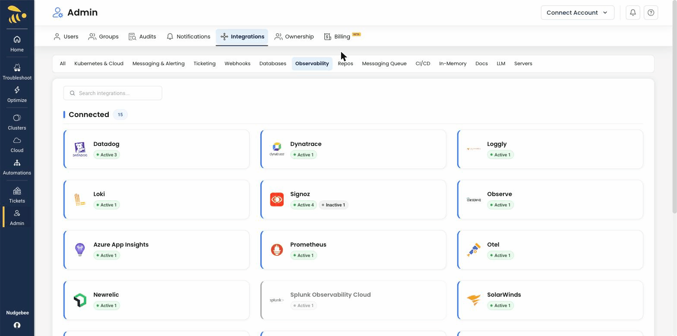The width and height of the screenshot is (677, 336).
Task: Click the Search integrations field
Action: coord(113,93)
